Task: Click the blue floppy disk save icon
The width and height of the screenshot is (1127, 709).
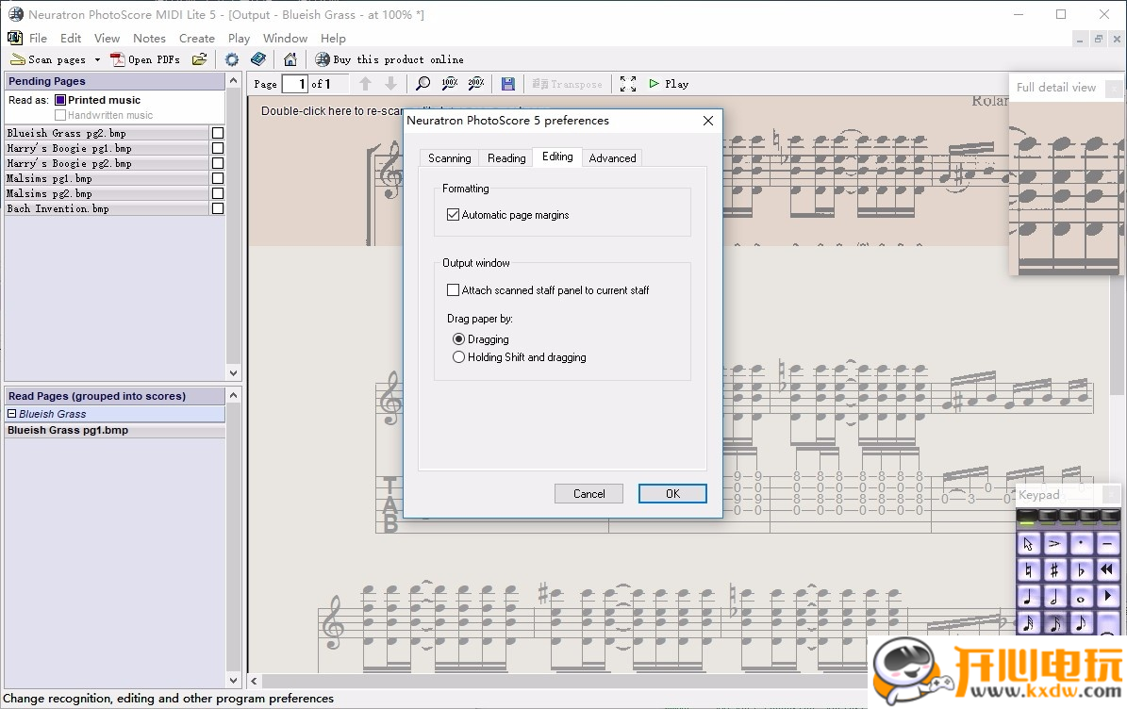Action: click(507, 84)
